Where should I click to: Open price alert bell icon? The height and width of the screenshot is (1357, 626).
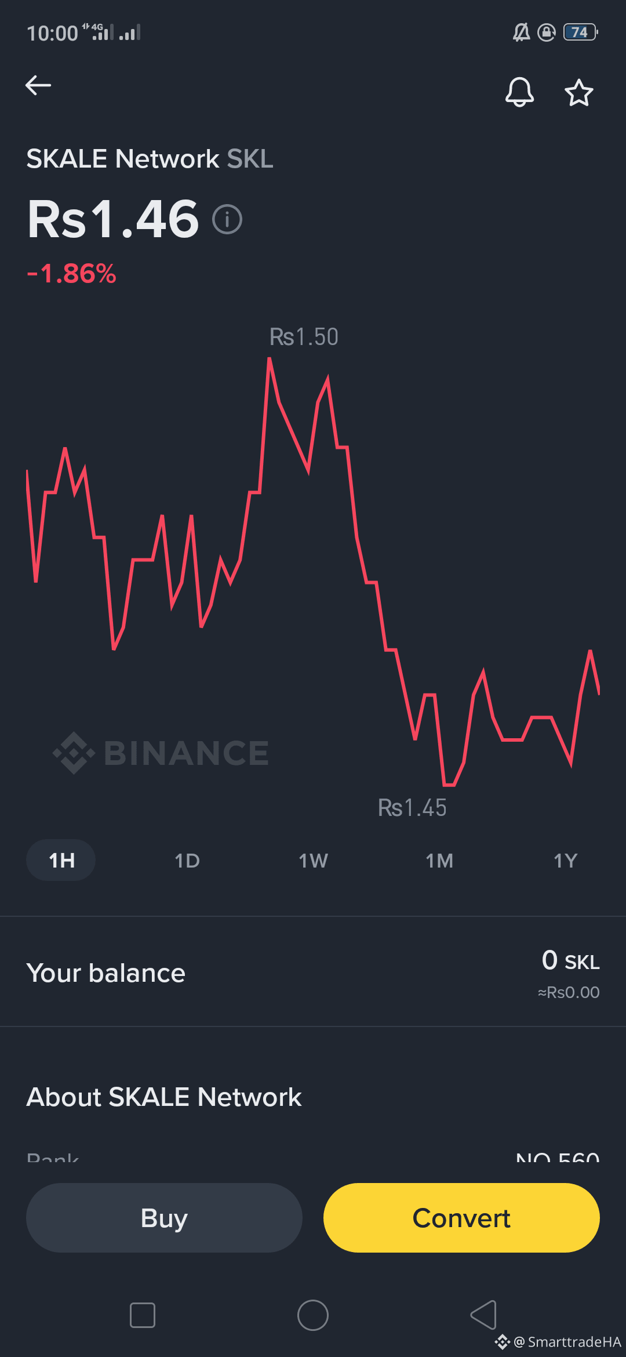coord(519,92)
